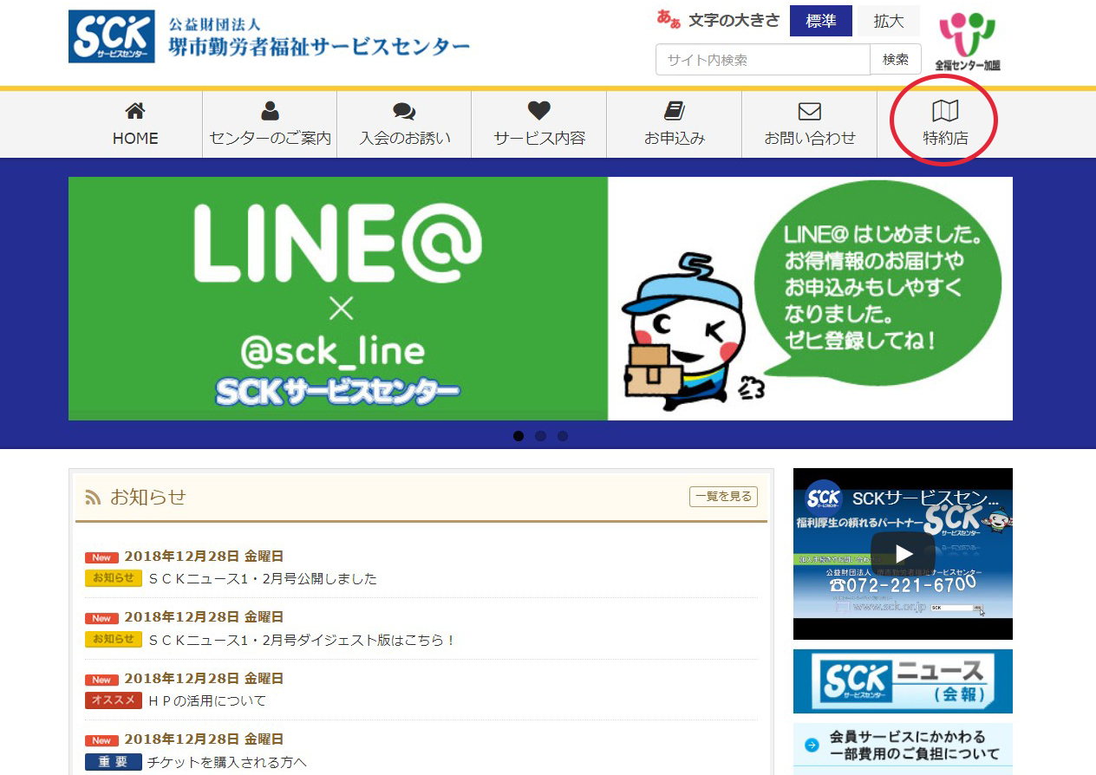Image resolution: width=1096 pixels, height=775 pixels.
Task: Click the date above ＳＣＫニュース1・2月号ダイジェスト版はこちら！
Action: 204,617
